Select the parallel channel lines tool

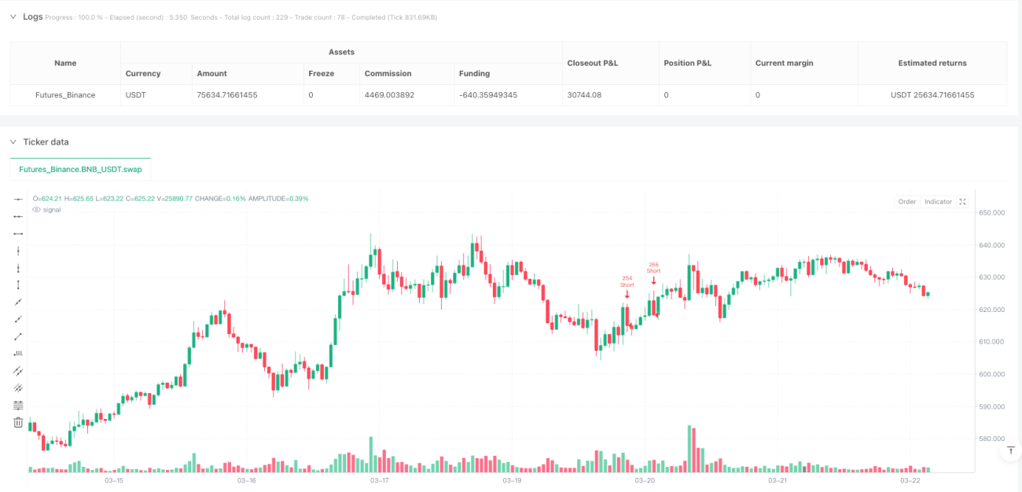(19, 371)
